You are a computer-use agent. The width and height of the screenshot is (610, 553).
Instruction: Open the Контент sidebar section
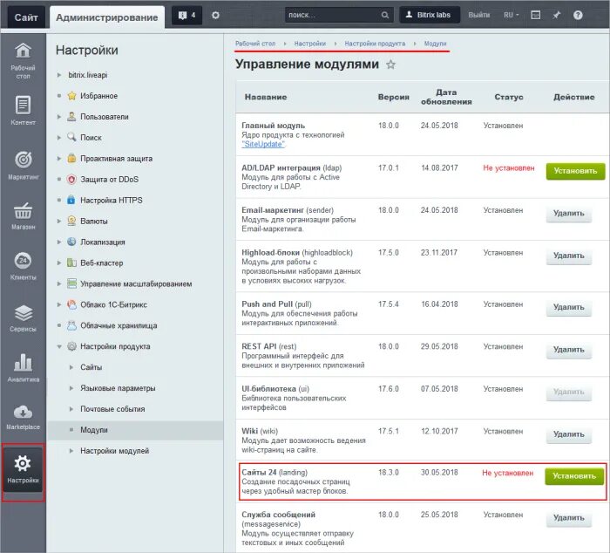(23, 111)
